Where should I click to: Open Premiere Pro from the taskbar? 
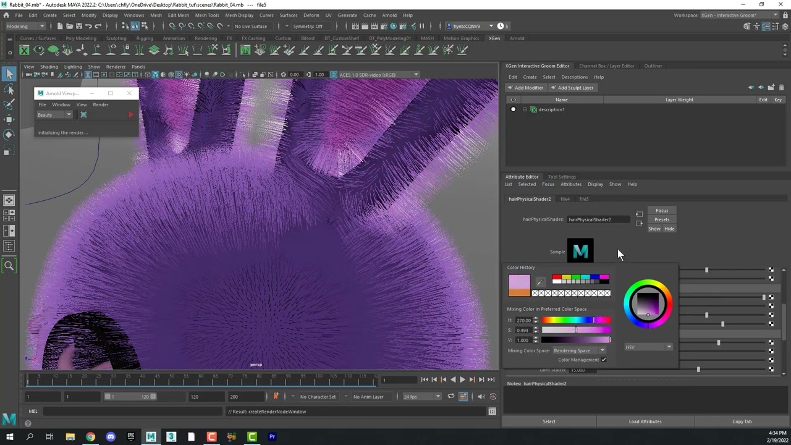pos(272,437)
